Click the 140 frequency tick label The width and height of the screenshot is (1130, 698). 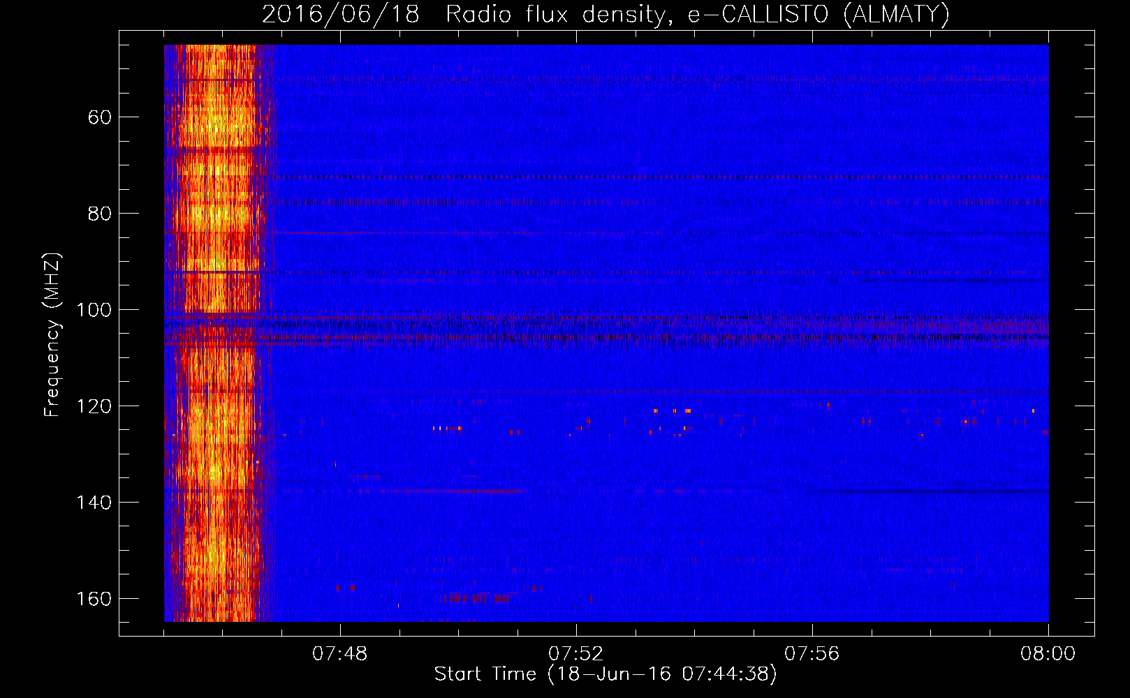pyautogui.click(x=94, y=503)
